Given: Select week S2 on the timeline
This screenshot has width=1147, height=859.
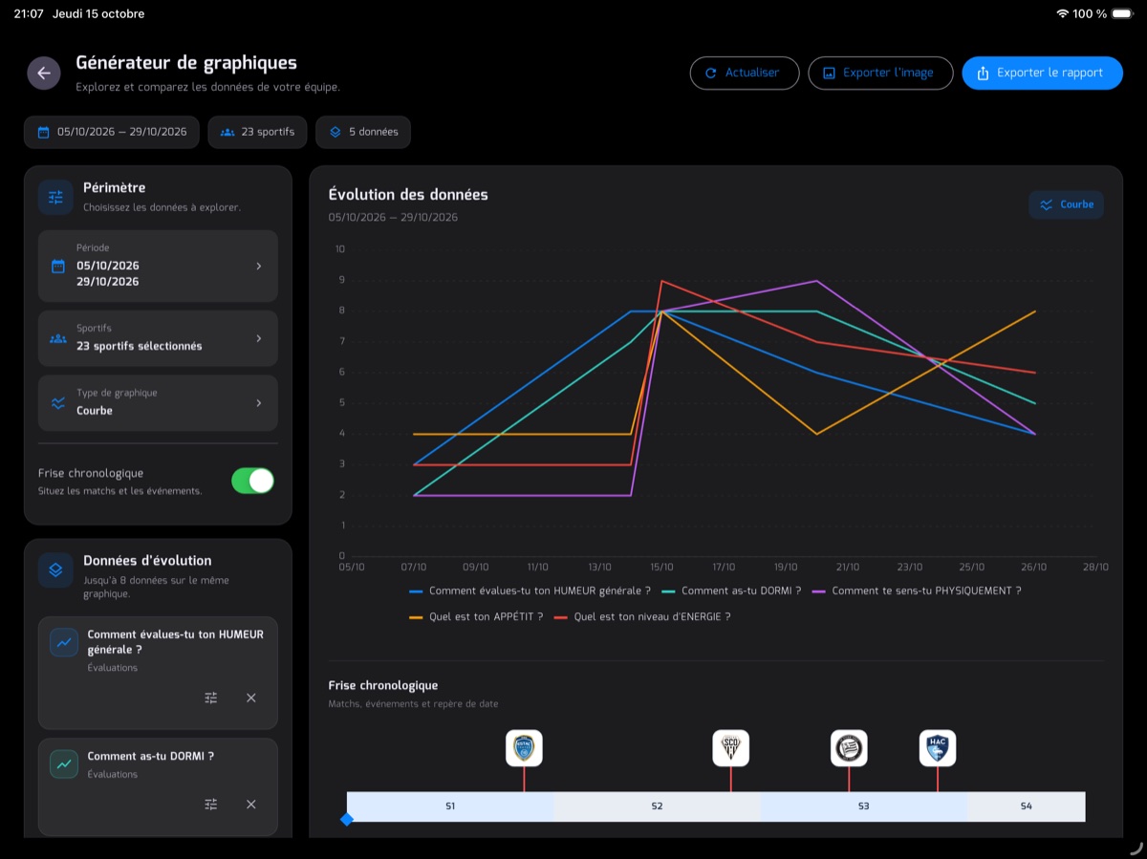Looking at the screenshot, I should 657,806.
